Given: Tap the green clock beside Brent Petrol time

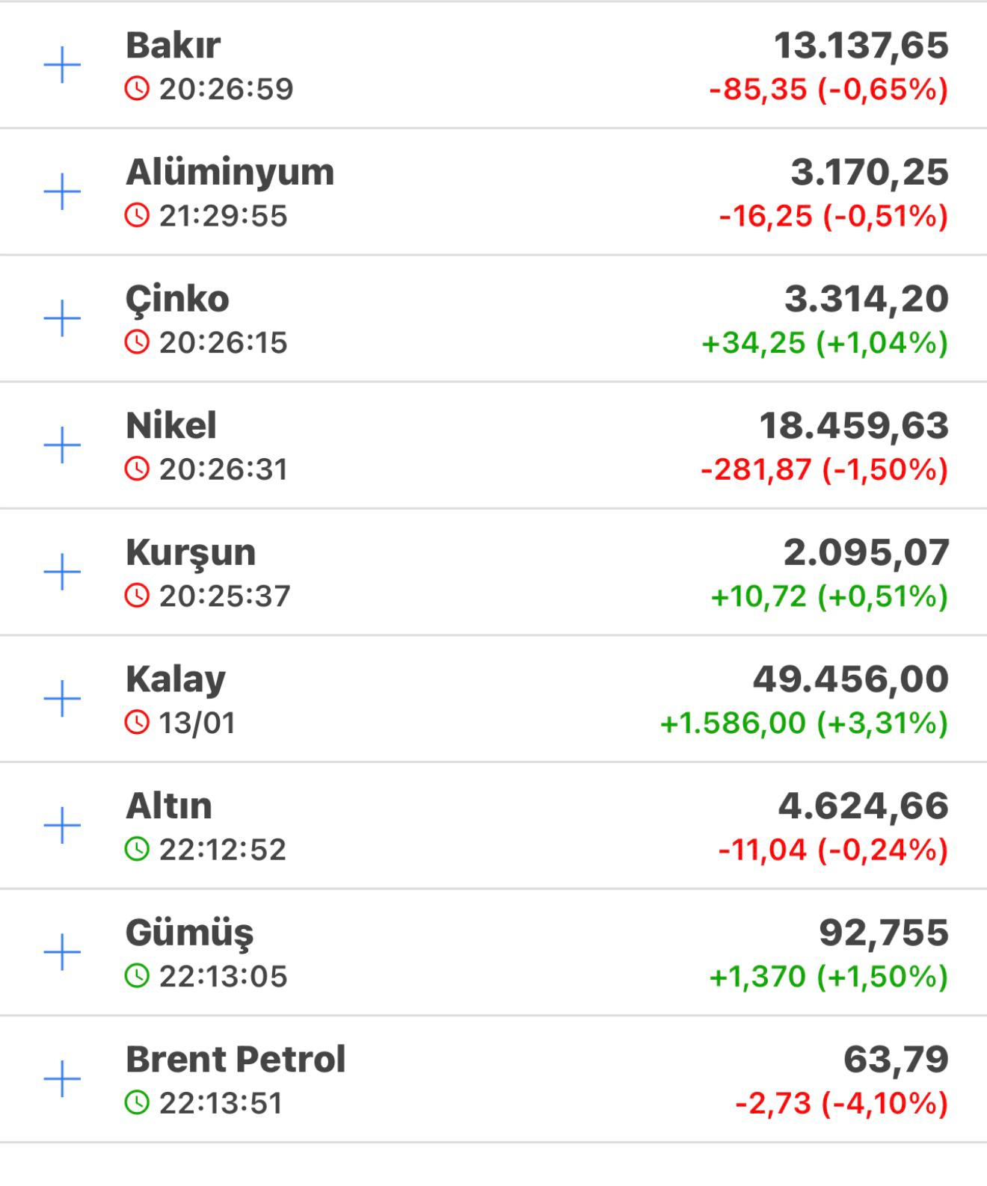Looking at the screenshot, I should (x=137, y=1102).
